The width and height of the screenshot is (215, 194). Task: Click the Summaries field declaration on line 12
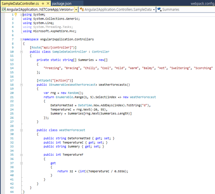coord(86,60)
